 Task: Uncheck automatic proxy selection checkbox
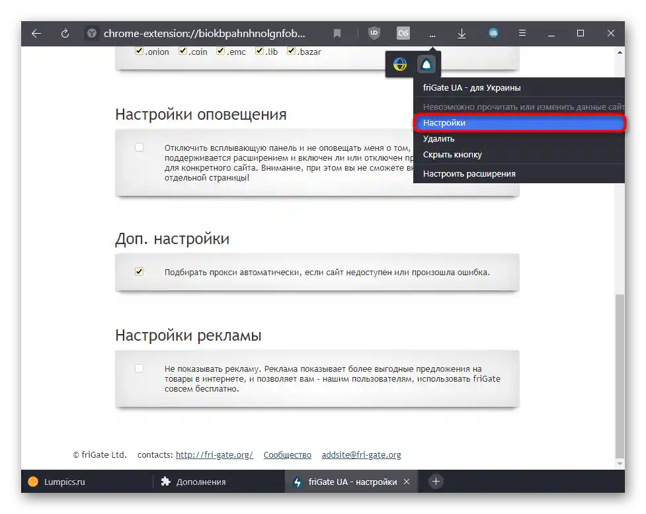[140, 272]
